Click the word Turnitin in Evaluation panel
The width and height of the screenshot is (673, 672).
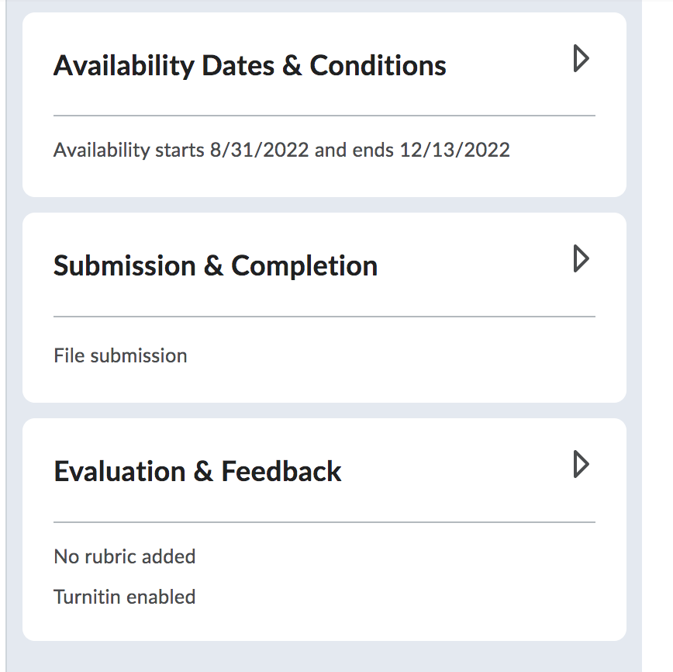click(x=85, y=597)
